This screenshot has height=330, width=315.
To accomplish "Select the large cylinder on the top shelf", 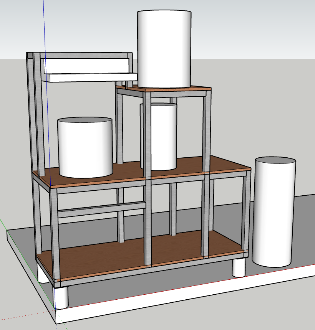I will [x=164, y=48].
